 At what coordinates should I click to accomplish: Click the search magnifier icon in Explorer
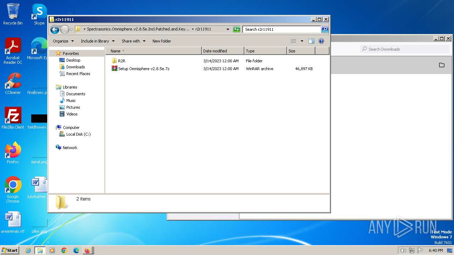click(x=325, y=29)
